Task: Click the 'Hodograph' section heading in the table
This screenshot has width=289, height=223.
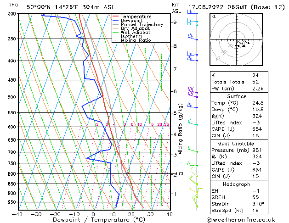Action: coord(237,184)
